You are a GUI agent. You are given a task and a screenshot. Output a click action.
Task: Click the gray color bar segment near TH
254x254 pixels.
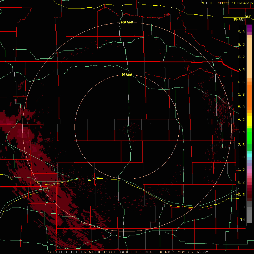coord(249,216)
